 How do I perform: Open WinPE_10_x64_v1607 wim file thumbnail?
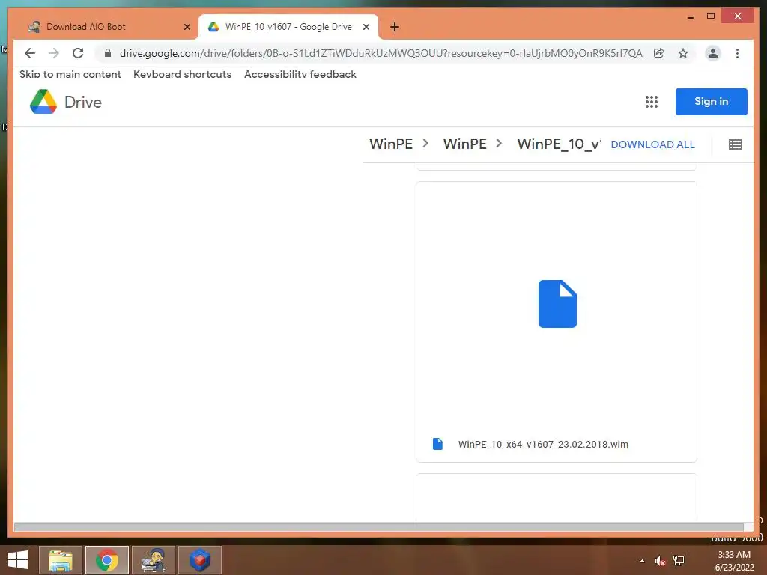[557, 304]
